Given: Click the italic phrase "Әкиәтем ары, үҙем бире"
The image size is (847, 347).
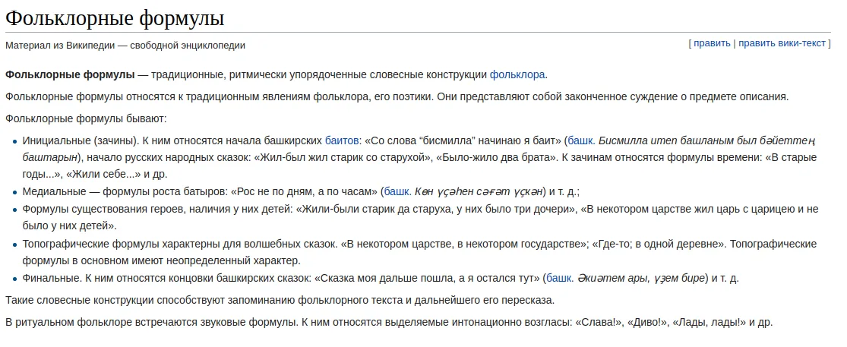Looking at the screenshot, I should [641, 279].
